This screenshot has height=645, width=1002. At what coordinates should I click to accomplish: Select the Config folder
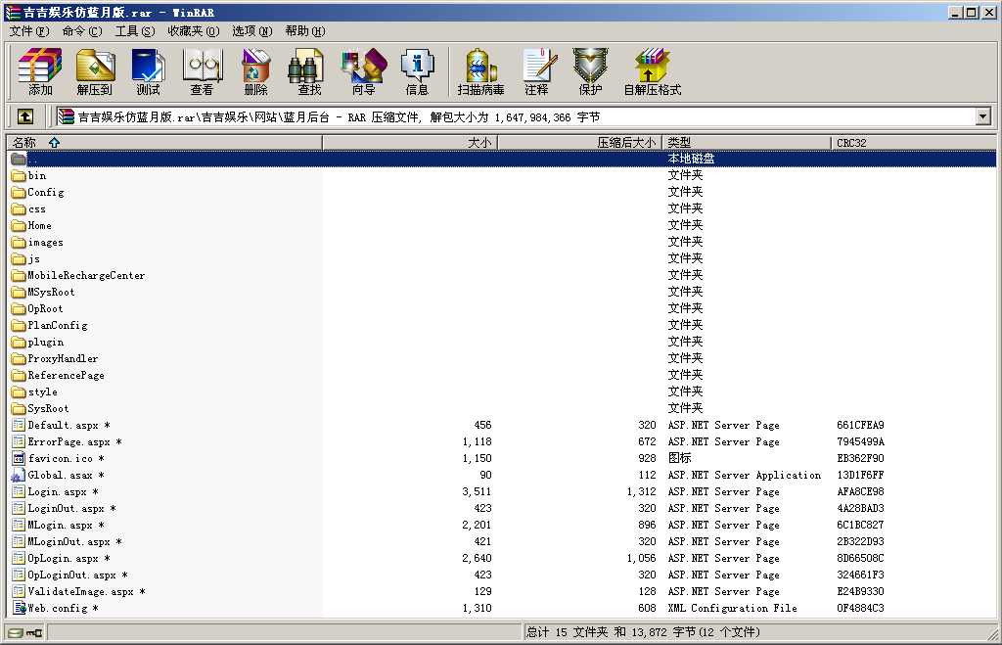(45, 193)
